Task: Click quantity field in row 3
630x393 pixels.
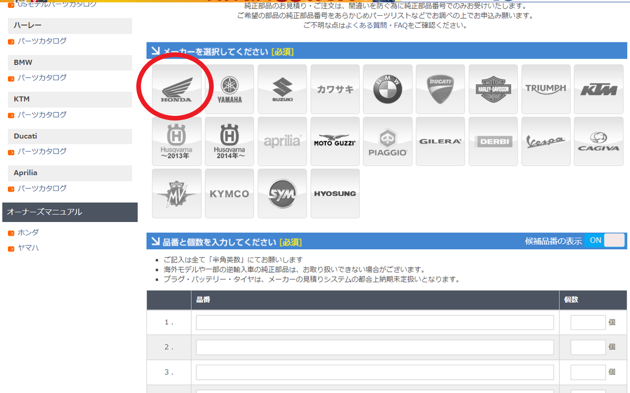Action: pos(588,372)
